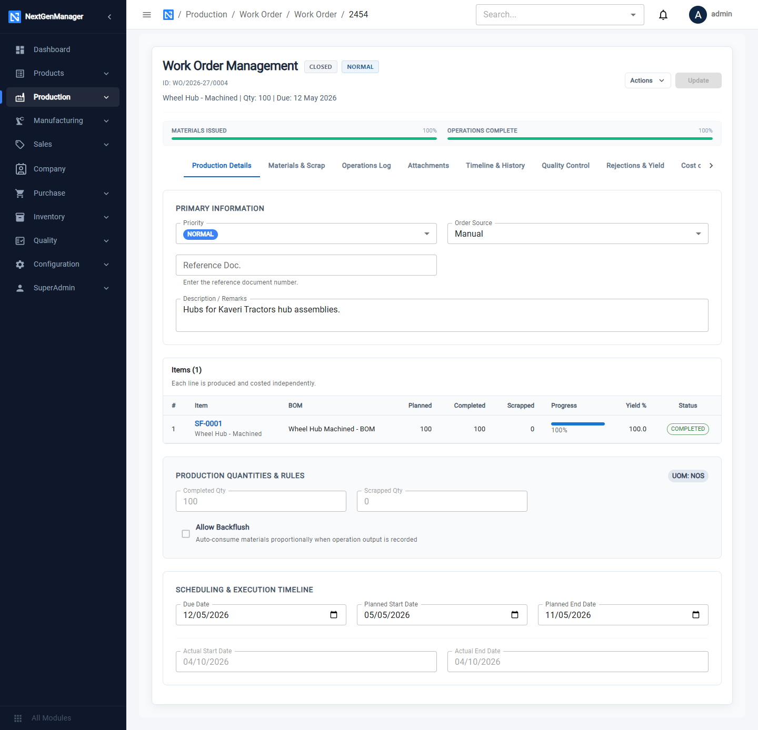Screen dimensions: 758x730
Task: Click the Reference Doc. input field
Action: (x=306, y=265)
